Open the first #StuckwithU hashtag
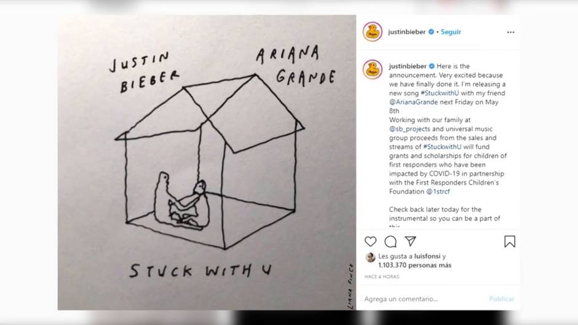Image resolution: width=578 pixels, height=325 pixels. (x=440, y=93)
